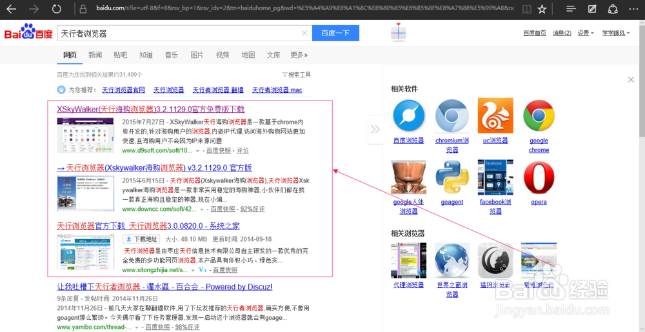
Task: Click the 猛犸浏览器 icon
Action: [x=495, y=260]
